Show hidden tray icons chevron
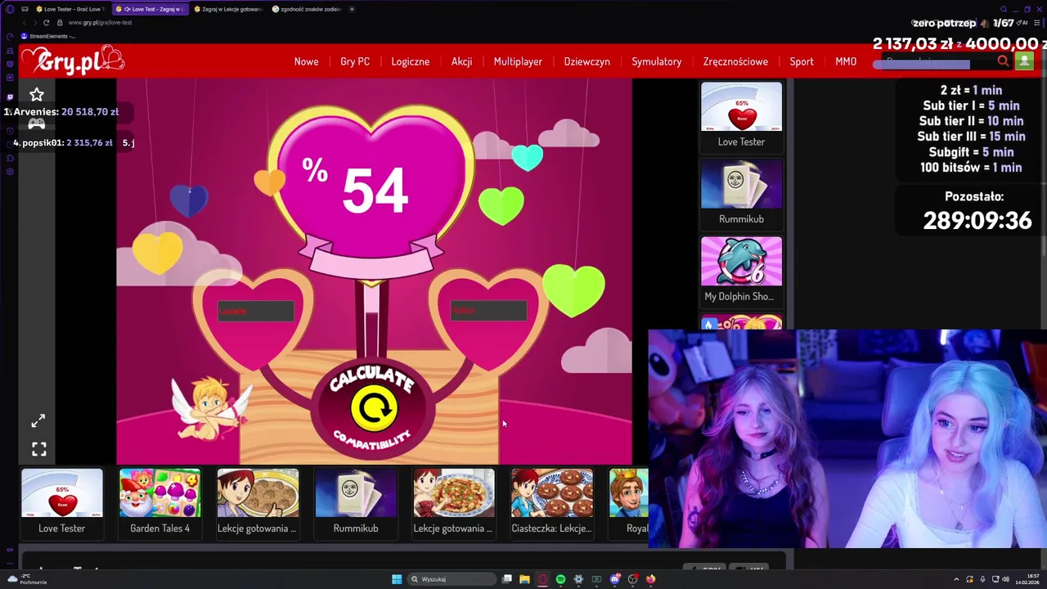Screen dimensions: 1047x589 coord(956,579)
